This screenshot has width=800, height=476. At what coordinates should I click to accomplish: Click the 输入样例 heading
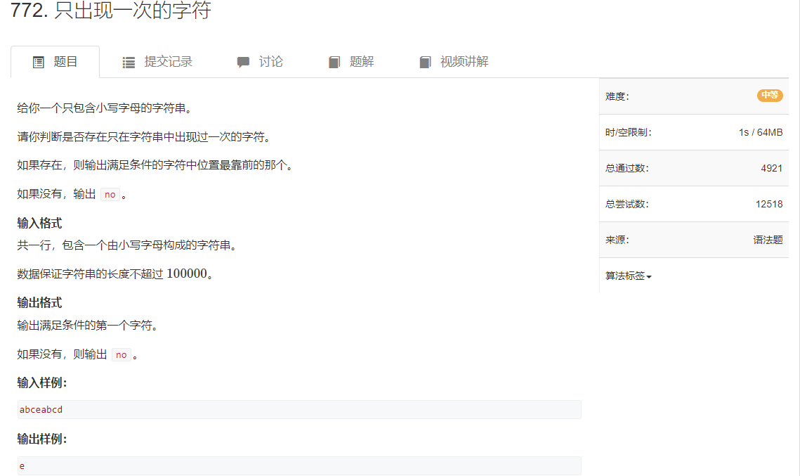click(x=42, y=382)
